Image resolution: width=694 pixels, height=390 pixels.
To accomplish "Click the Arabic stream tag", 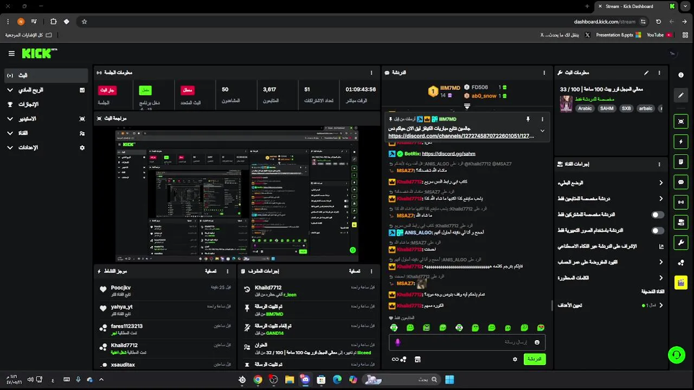I will pyautogui.click(x=585, y=108).
